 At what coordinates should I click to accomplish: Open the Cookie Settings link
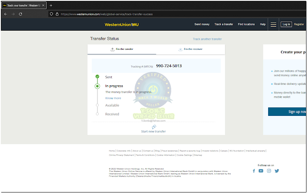coord(184,155)
